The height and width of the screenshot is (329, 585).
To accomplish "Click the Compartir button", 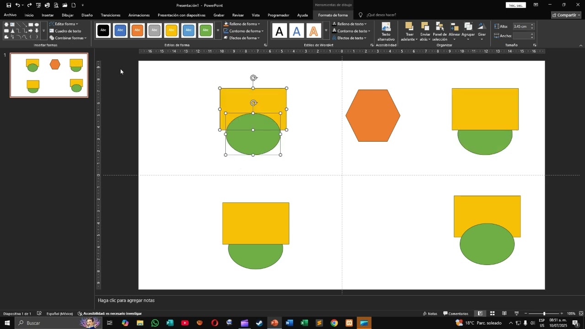I will click(x=566, y=15).
